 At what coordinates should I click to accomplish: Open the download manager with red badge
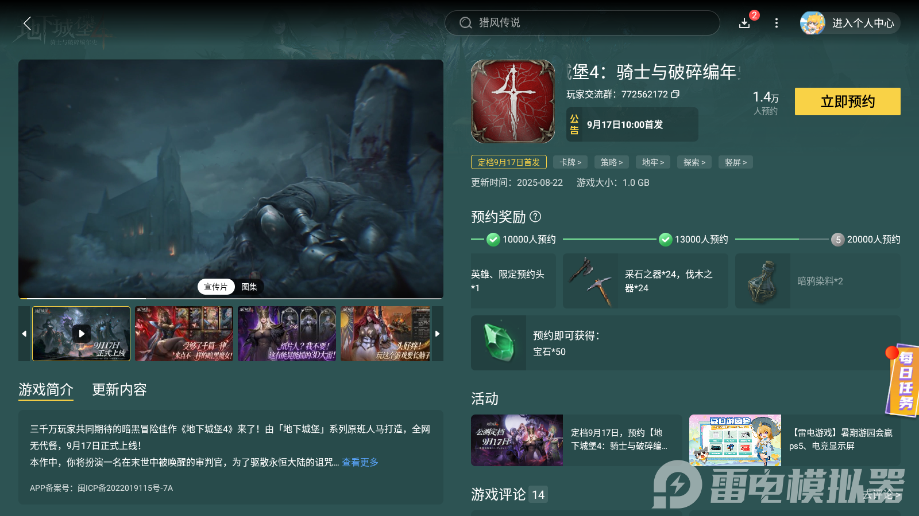(x=744, y=24)
